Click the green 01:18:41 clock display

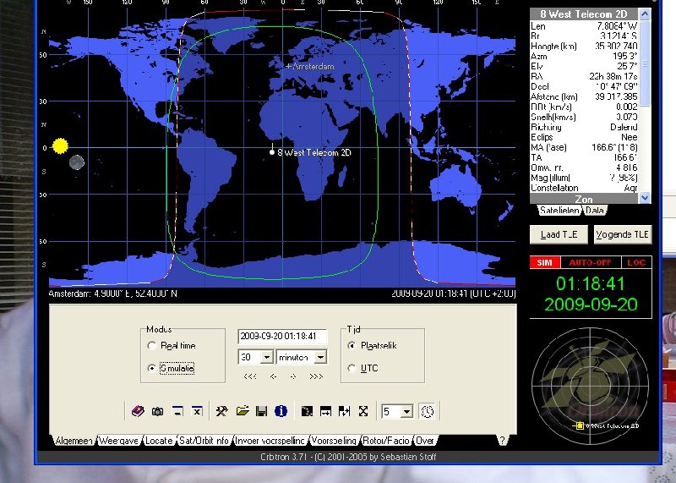pos(590,284)
